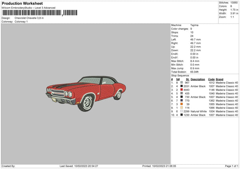Pick the cream swatch in stop row 8
The image size is (240, 169).
pos(181,108)
